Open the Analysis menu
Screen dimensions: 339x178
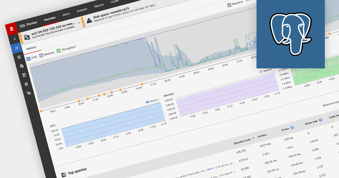coord(82,10)
